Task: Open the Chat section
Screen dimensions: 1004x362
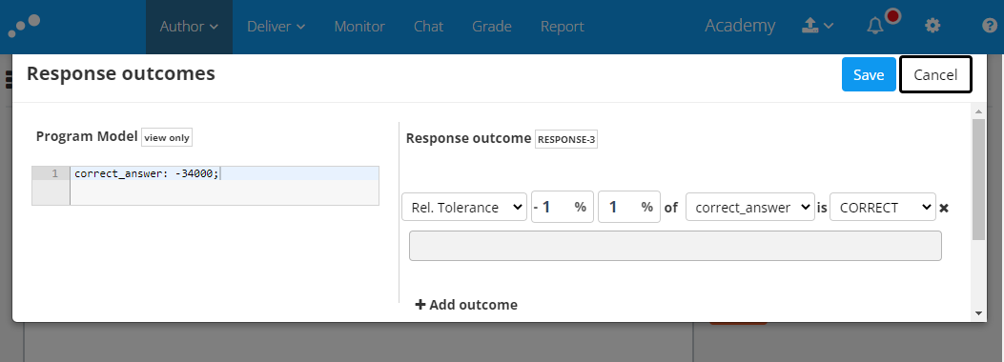Action: (428, 27)
